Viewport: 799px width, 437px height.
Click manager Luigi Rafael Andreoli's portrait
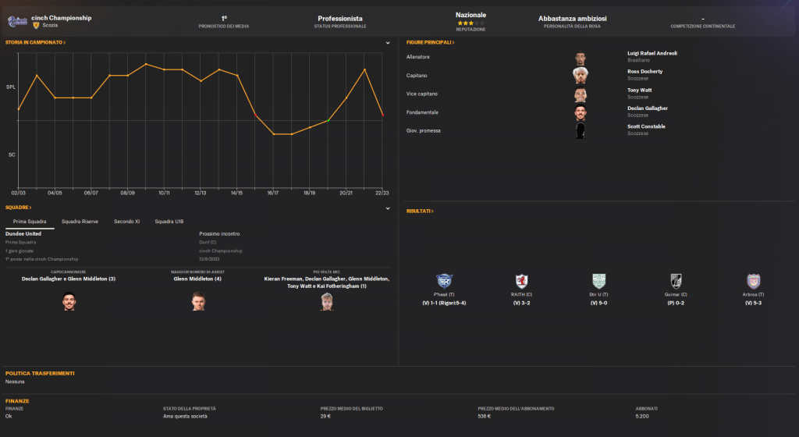click(580, 58)
